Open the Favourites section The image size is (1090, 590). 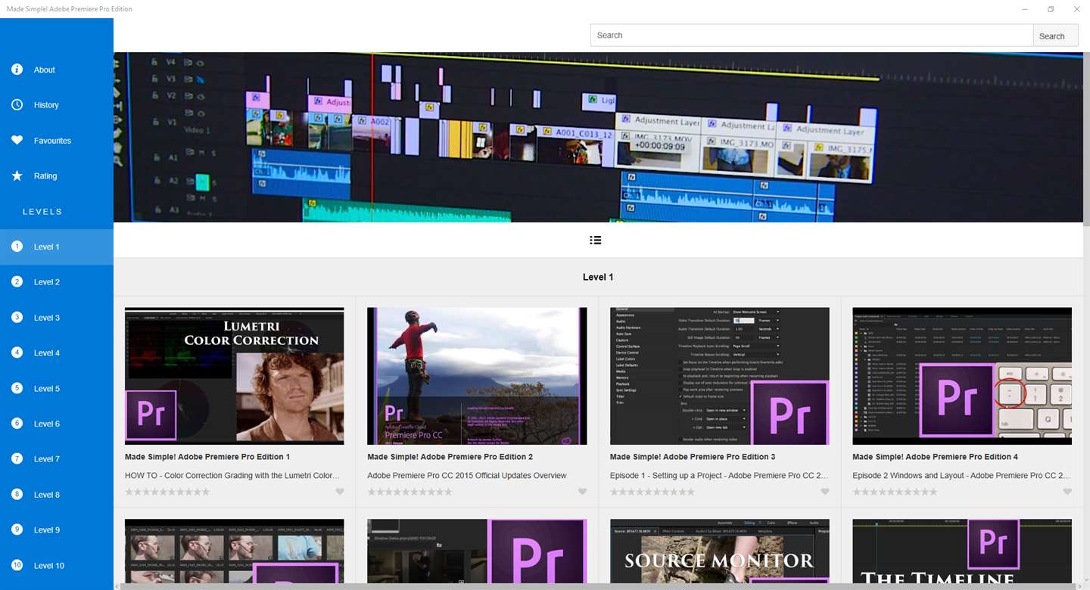(57, 141)
